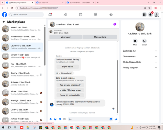The height and width of the screenshot is (130, 163).
Task: Mute the Cauldron chat using bell icon
Action: click(135, 41)
